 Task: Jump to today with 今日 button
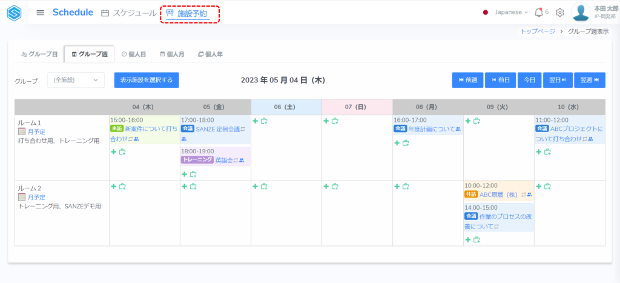point(529,80)
